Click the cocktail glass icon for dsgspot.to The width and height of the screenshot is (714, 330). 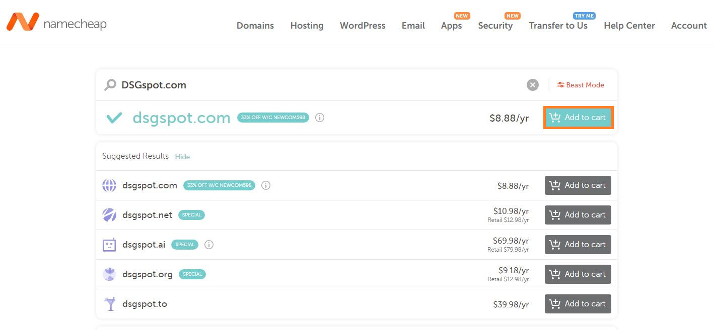click(109, 304)
